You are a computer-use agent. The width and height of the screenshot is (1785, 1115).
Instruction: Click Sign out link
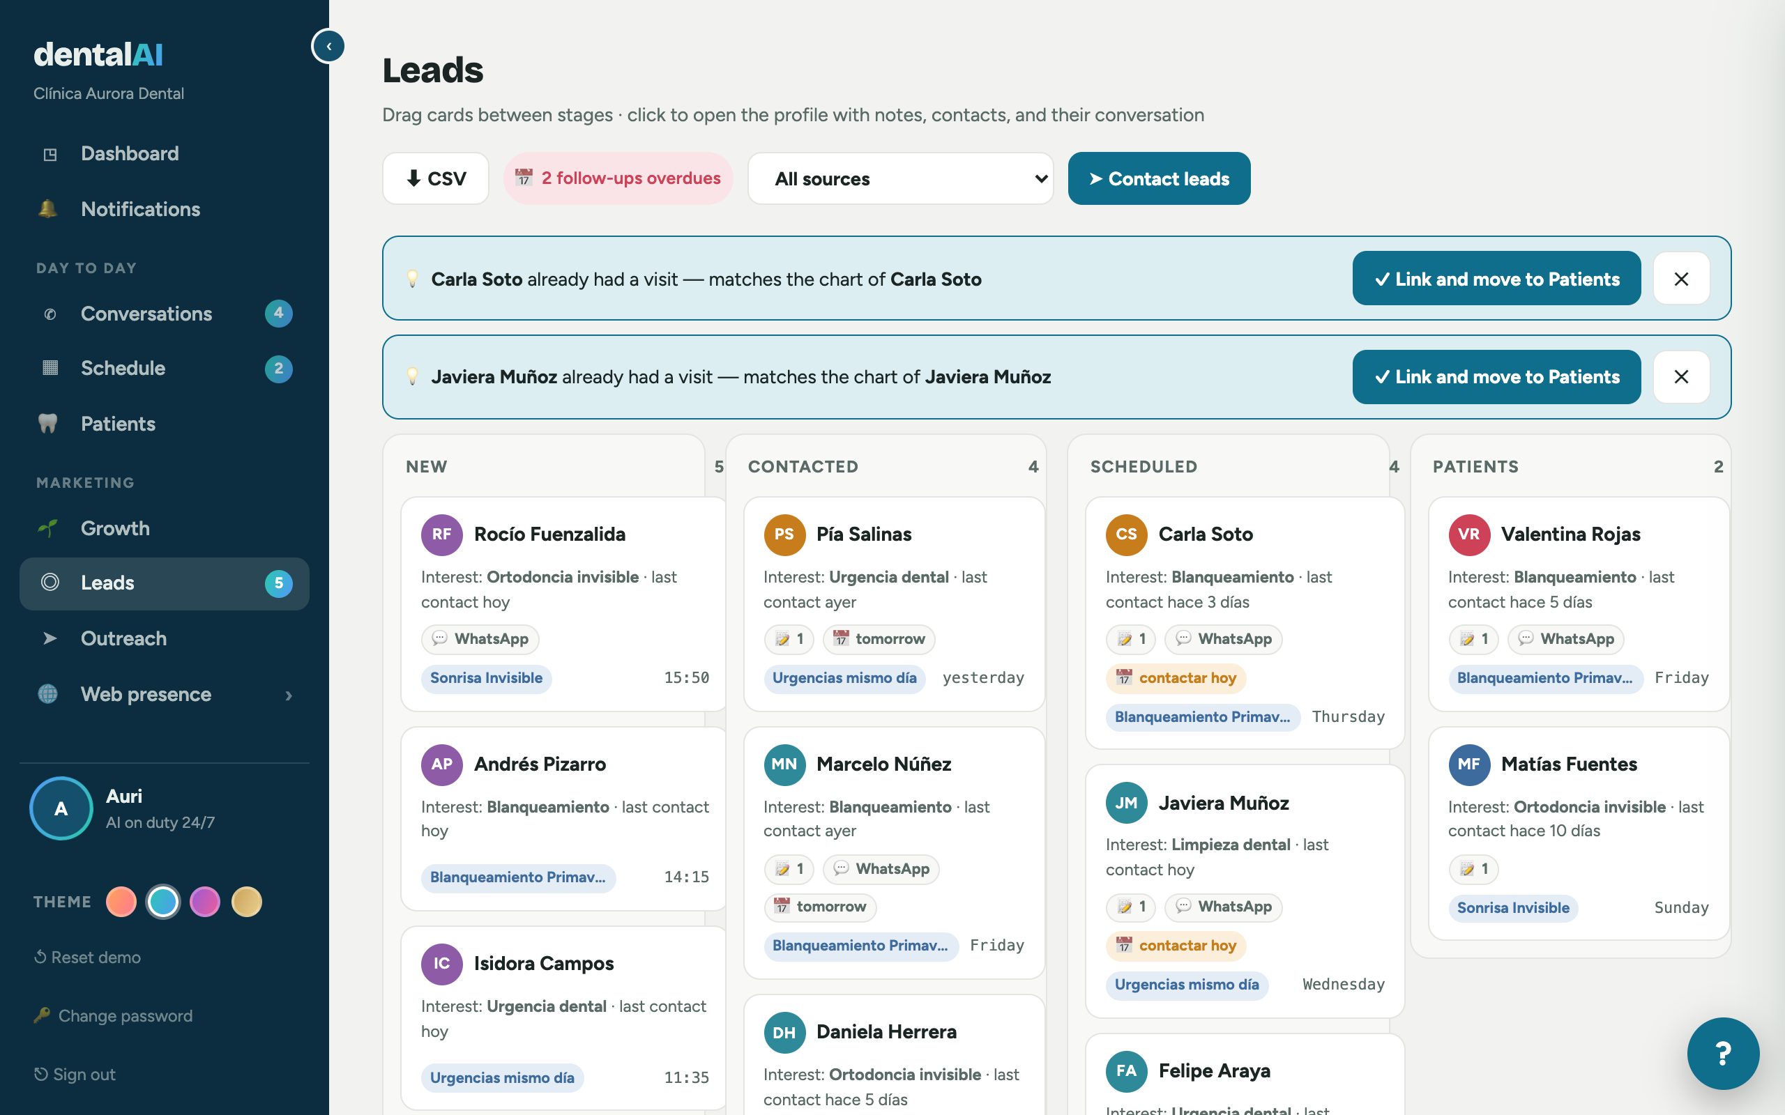pos(75,1075)
